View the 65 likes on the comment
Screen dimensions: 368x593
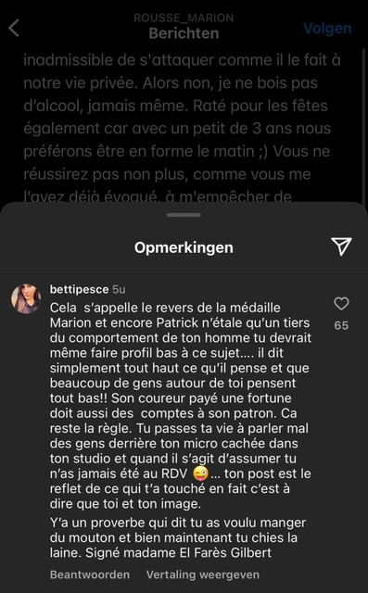[x=341, y=325]
